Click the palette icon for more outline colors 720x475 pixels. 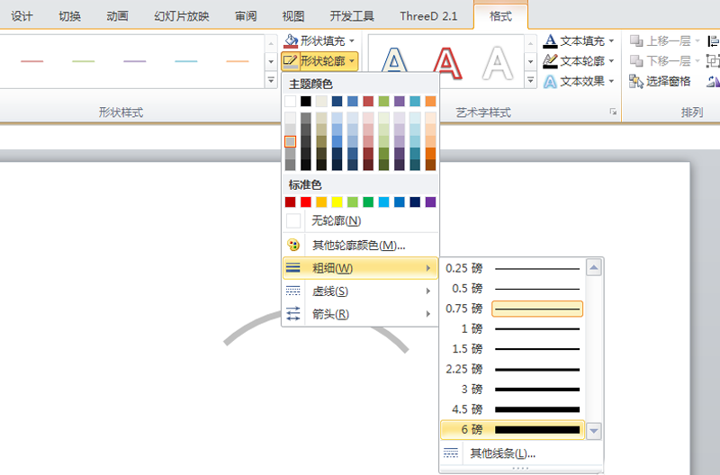293,245
